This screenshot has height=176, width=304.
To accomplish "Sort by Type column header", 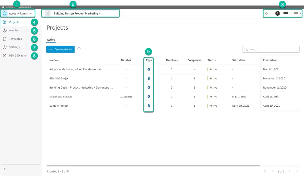I will [149, 60].
